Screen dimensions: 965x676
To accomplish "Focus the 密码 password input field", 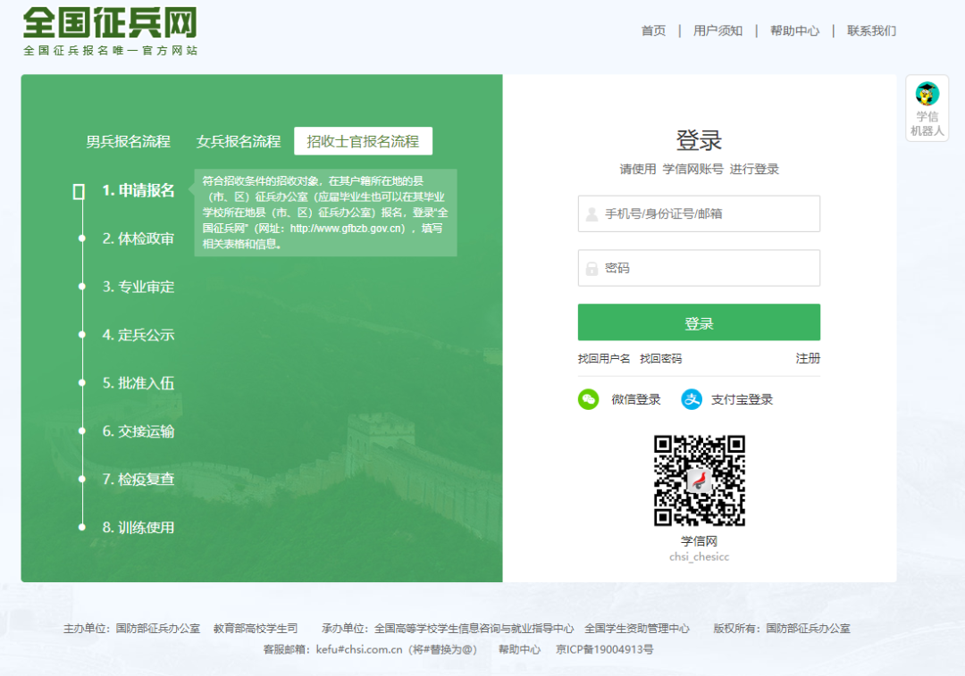I will point(706,268).
